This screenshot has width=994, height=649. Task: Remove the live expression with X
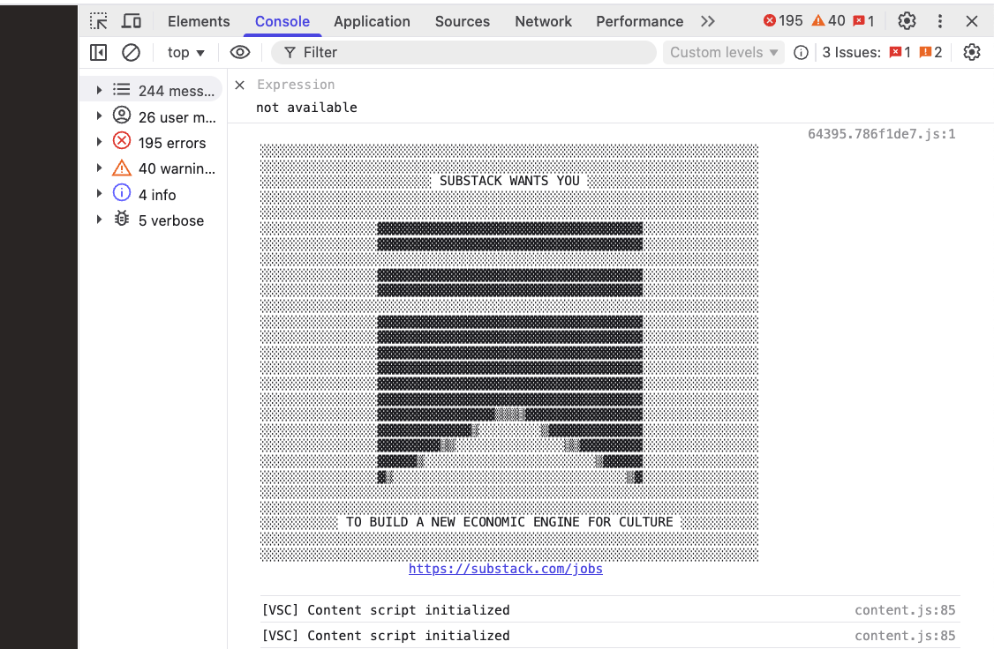(239, 85)
